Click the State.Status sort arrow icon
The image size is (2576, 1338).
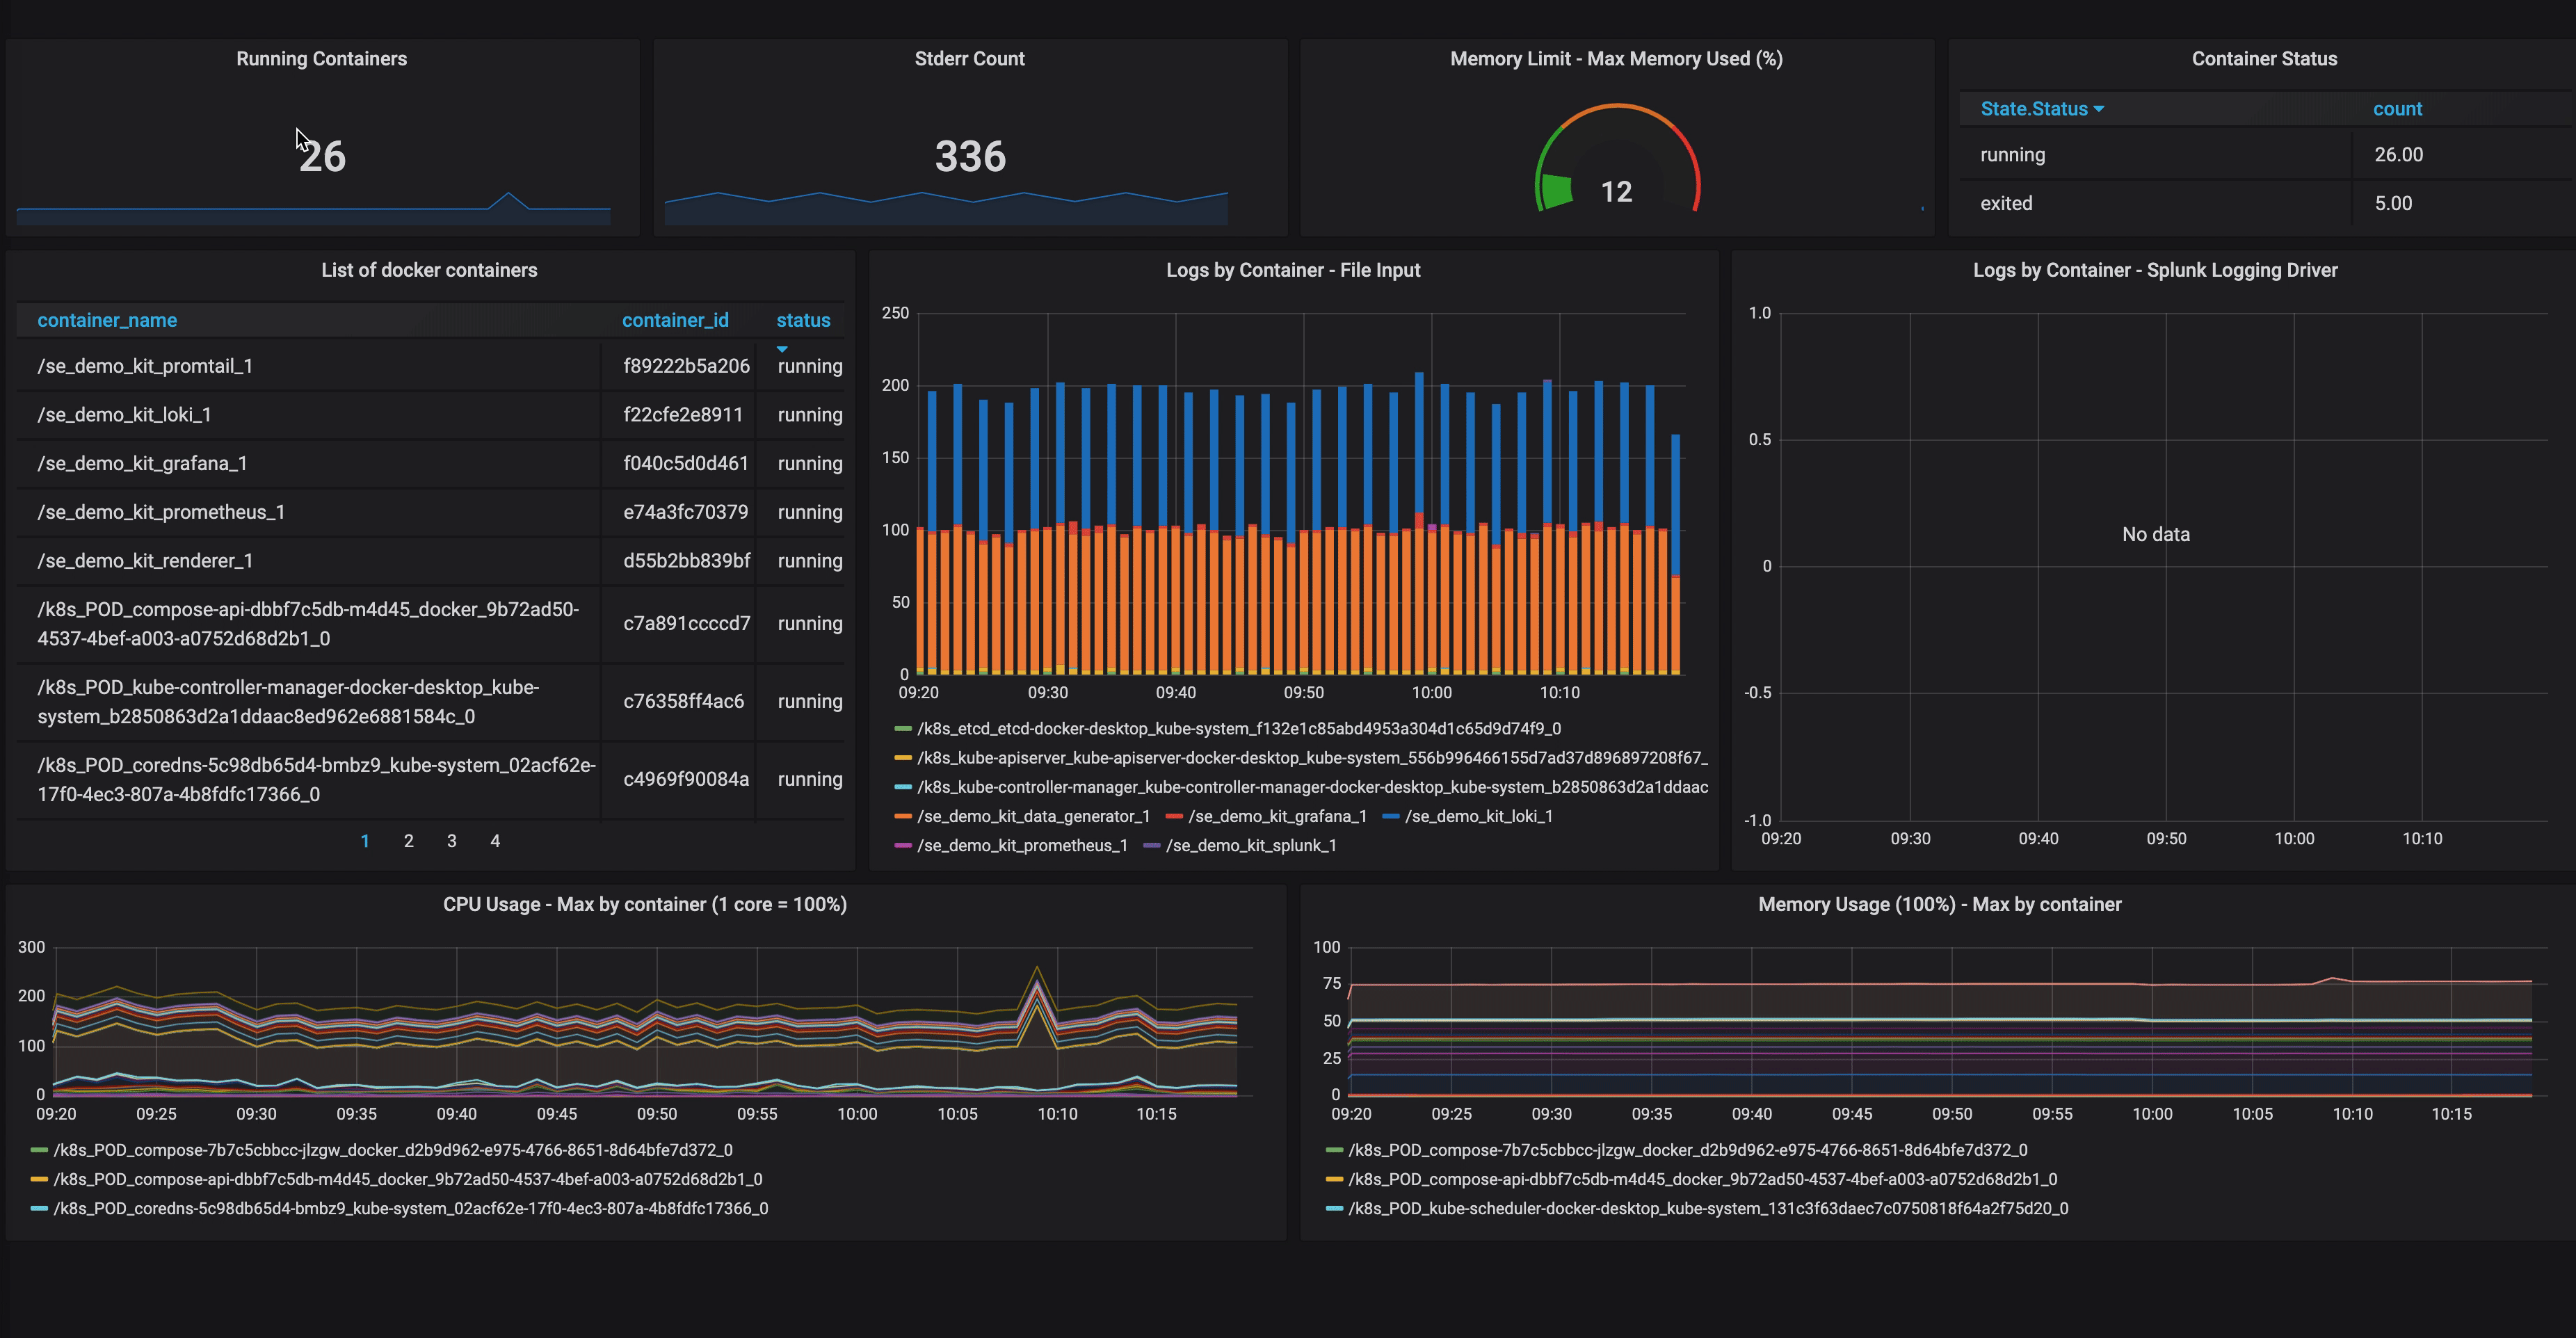point(2099,109)
